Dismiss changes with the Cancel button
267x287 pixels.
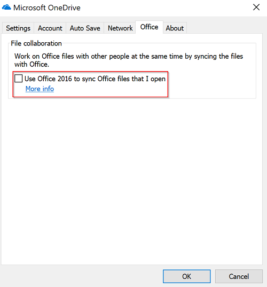(x=239, y=276)
